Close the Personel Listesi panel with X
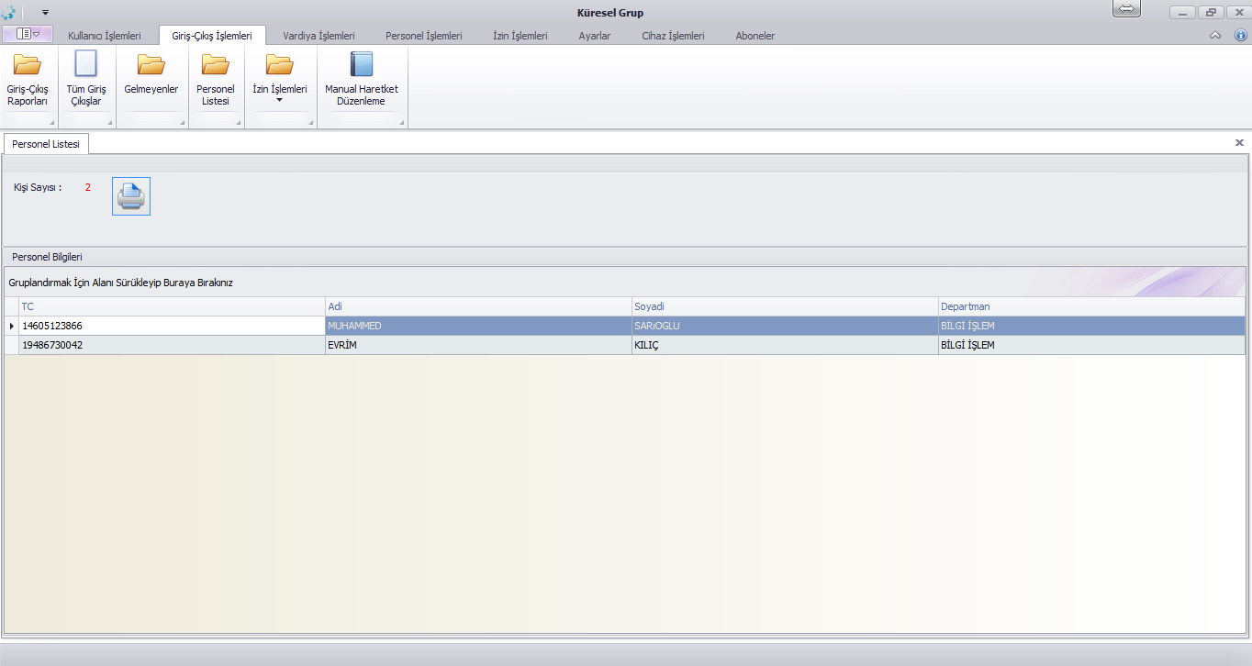The height and width of the screenshot is (666, 1252). click(x=1239, y=143)
